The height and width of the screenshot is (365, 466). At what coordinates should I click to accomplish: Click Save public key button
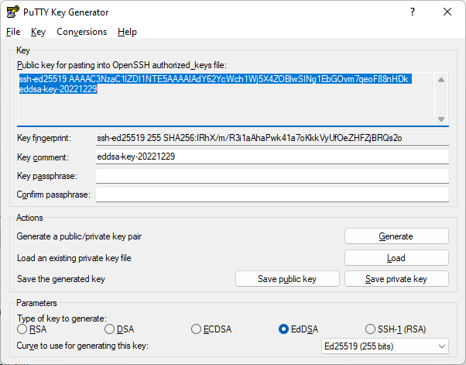287,279
